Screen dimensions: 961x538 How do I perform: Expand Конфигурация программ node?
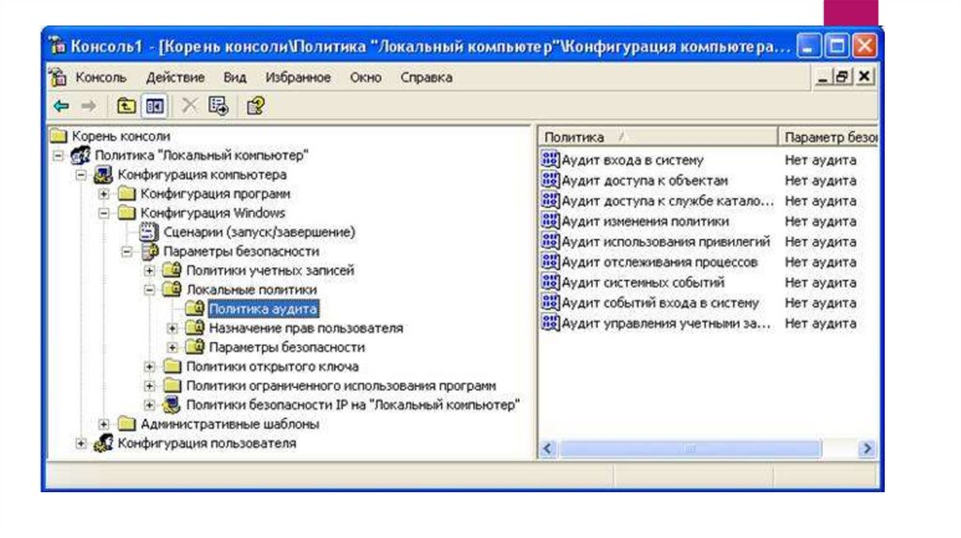point(103,194)
